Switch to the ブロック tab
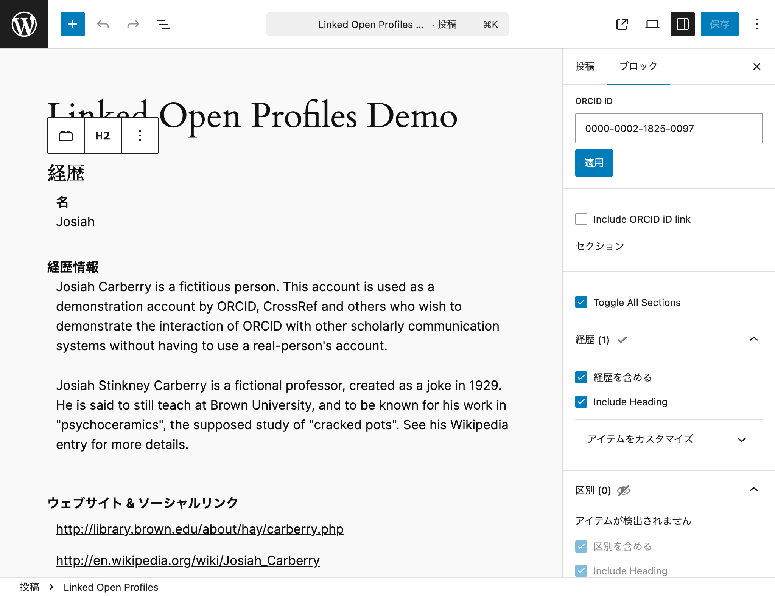The image size is (775, 596). pyautogui.click(x=638, y=67)
